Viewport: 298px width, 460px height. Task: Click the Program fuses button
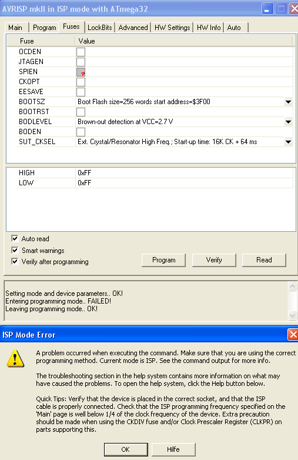(163, 260)
